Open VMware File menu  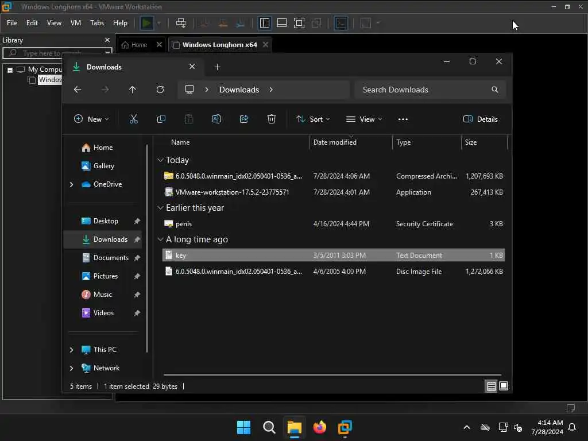pyautogui.click(x=12, y=23)
